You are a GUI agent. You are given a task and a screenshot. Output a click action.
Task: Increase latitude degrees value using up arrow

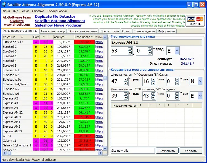click(x=126, y=79)
